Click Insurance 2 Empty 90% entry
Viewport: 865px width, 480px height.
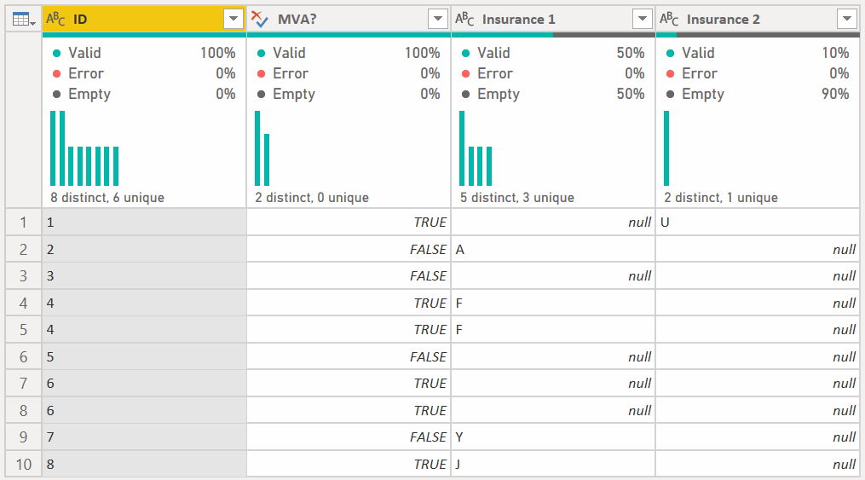click(x=758, y=94)
